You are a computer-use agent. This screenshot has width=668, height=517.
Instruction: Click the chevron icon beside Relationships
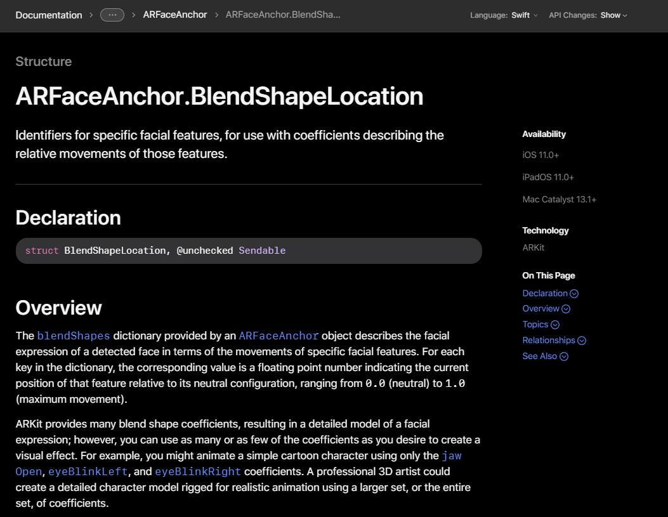582,341
